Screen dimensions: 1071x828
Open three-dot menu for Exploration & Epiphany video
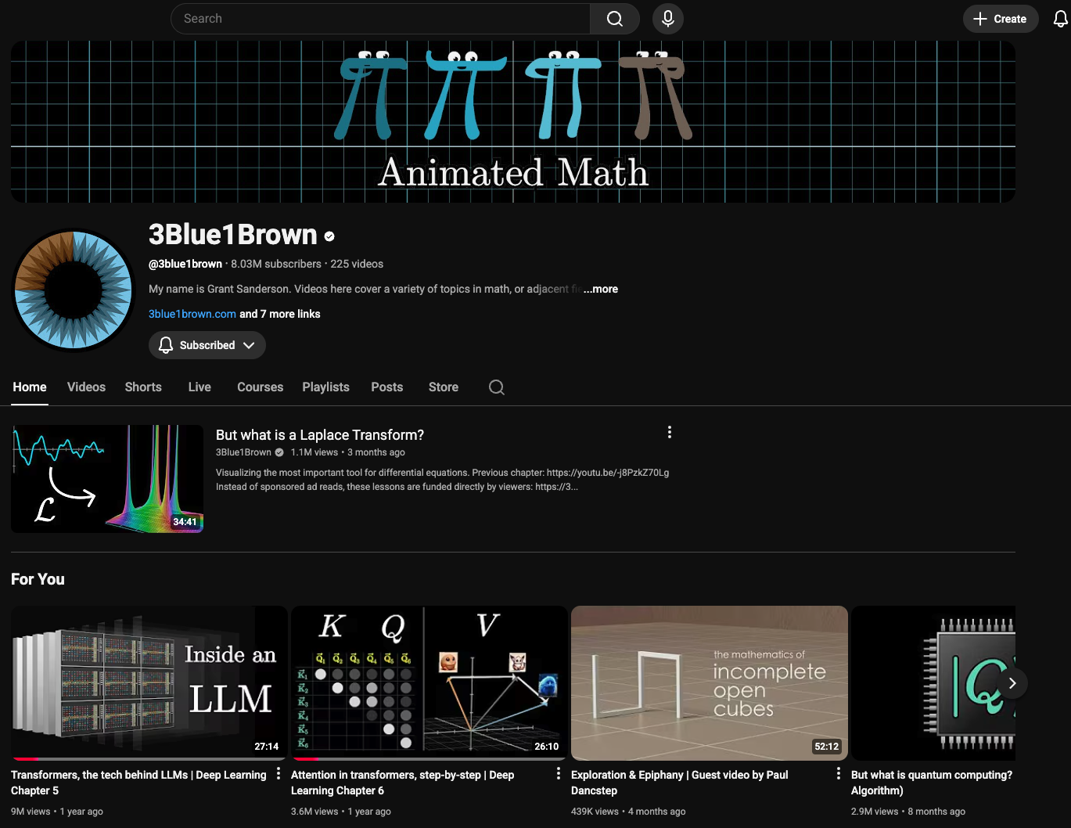838,774
